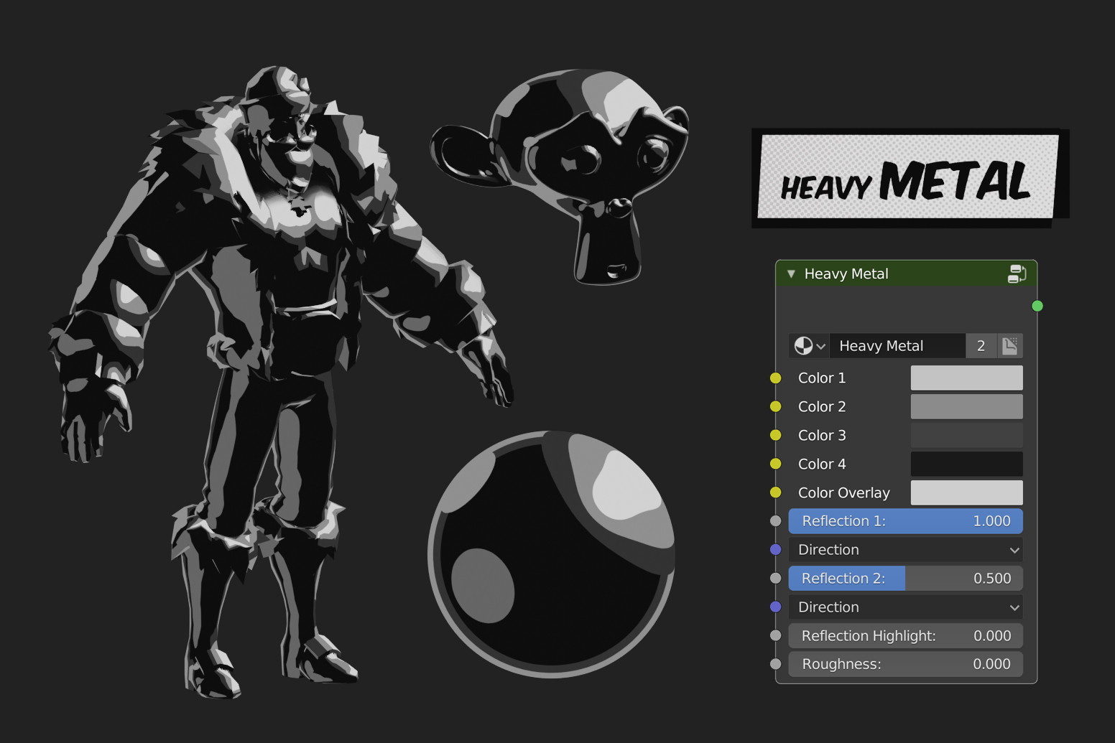Screen dimensions: 1115x743
Task: Open the node group browse dropdown
Action: coord(809,346)
